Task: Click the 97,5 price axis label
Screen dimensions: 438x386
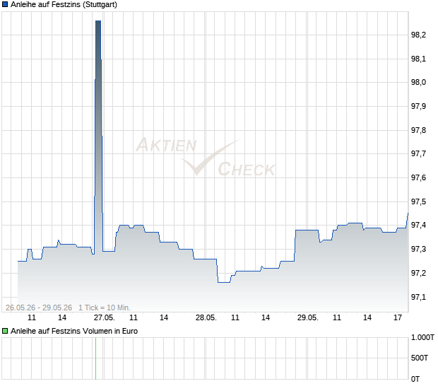Action: coord(418,201)
